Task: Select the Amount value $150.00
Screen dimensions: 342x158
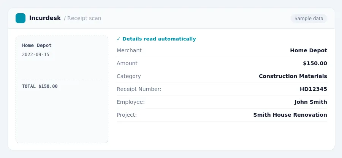Action: coord(315,63)
